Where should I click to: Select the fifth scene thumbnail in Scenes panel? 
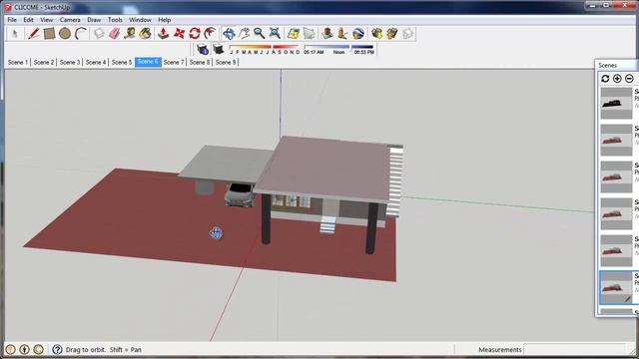coord(616,250)
